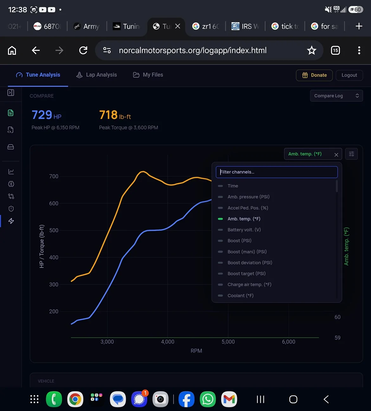
Task: Open browser three-dot menu
Action: [359, 50]
